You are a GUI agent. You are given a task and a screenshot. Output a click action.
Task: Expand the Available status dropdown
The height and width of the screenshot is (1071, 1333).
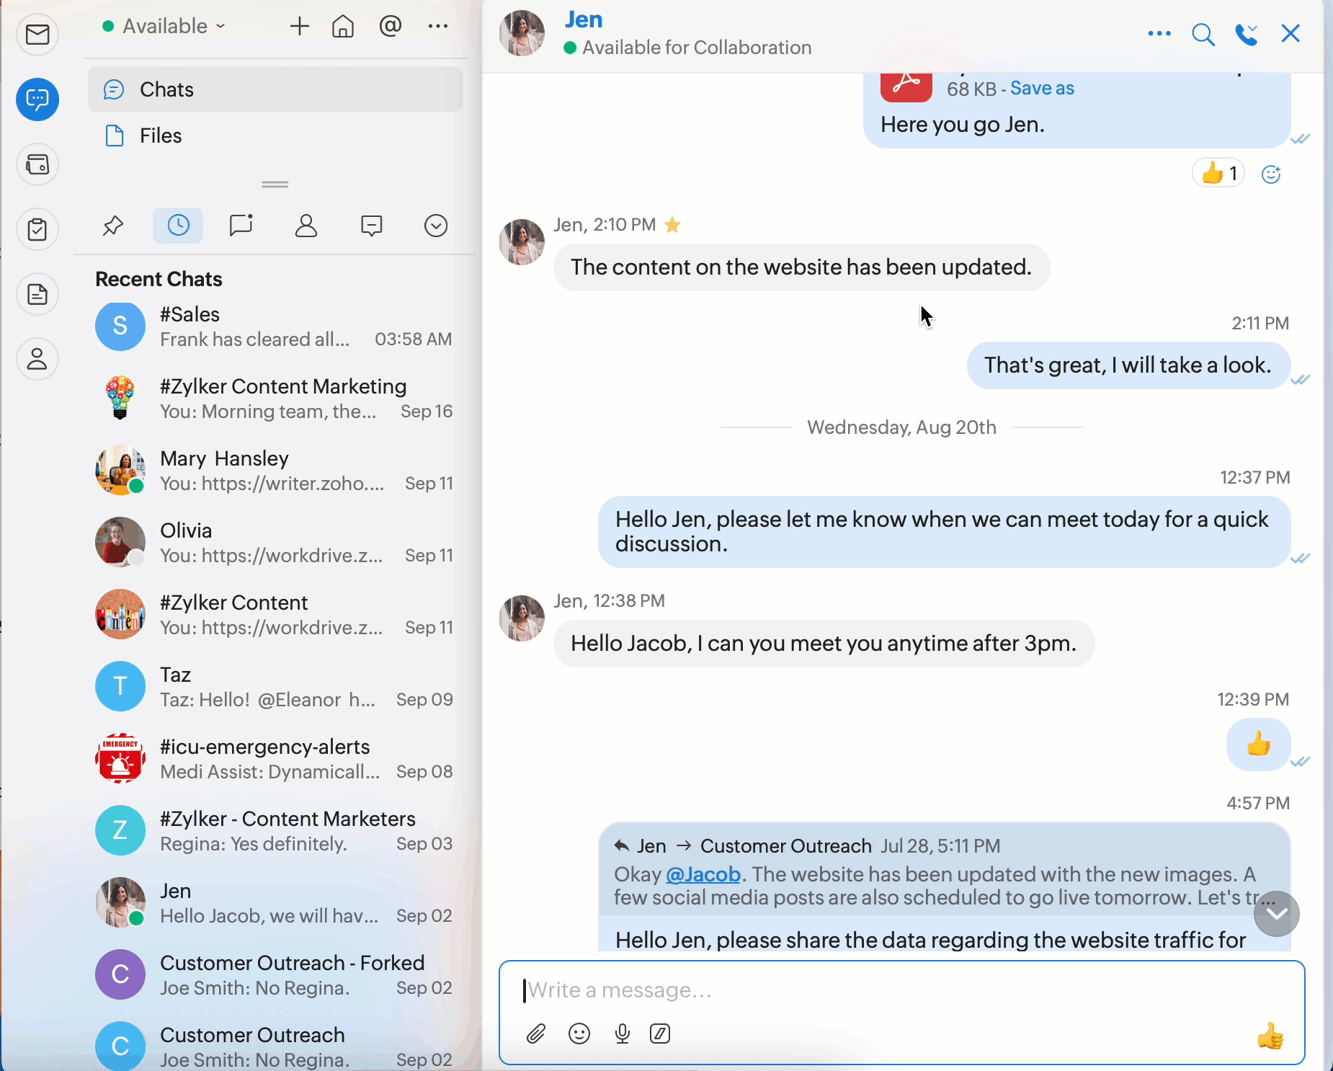pyautogui.click(x=164, y=27)
